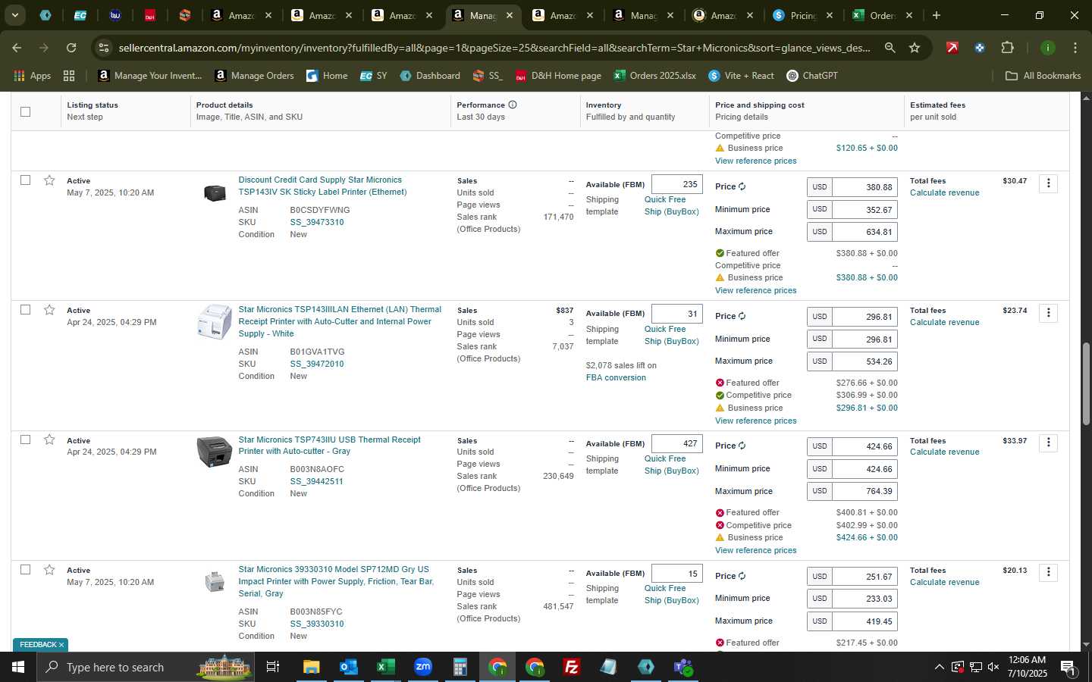Open actions menu for TSP143IIILAN listing
Viewport: 1092px width, 682px height.
click(1049, 313)
